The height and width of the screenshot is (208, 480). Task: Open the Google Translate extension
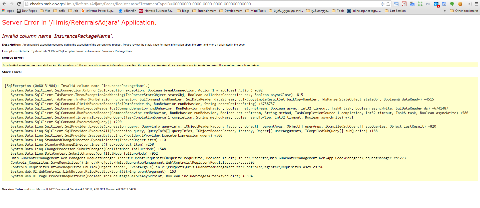click(412, 4)
